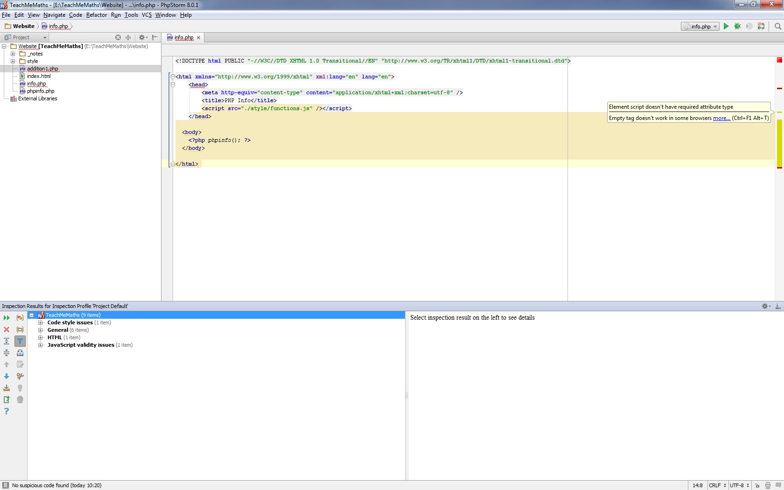Screen dimensions: 784x490
Task: Go to next problem down arrow
Action: (x=7, y=376)
